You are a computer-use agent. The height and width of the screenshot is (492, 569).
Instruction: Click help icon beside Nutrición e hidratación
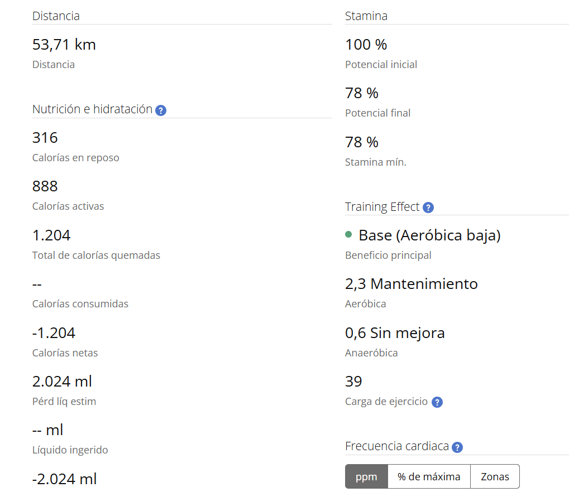pos(161,110)
